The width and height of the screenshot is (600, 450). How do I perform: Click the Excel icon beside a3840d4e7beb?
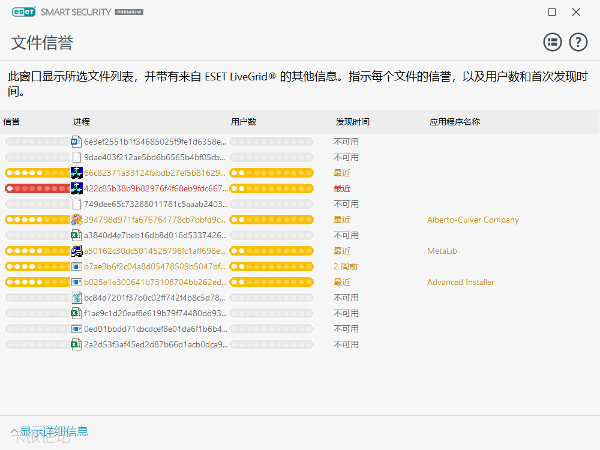tap(76, 235)
